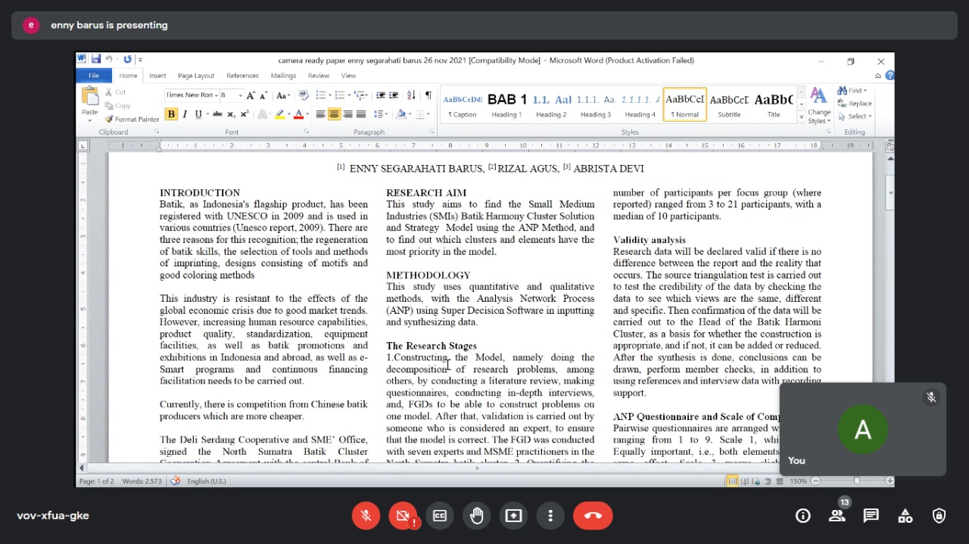Open the Meet chat panel
Screen dimensions: 969x544
pos(871,516)
